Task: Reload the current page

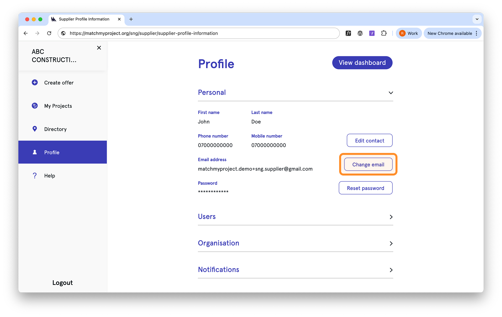Action: tap(49, 33)
